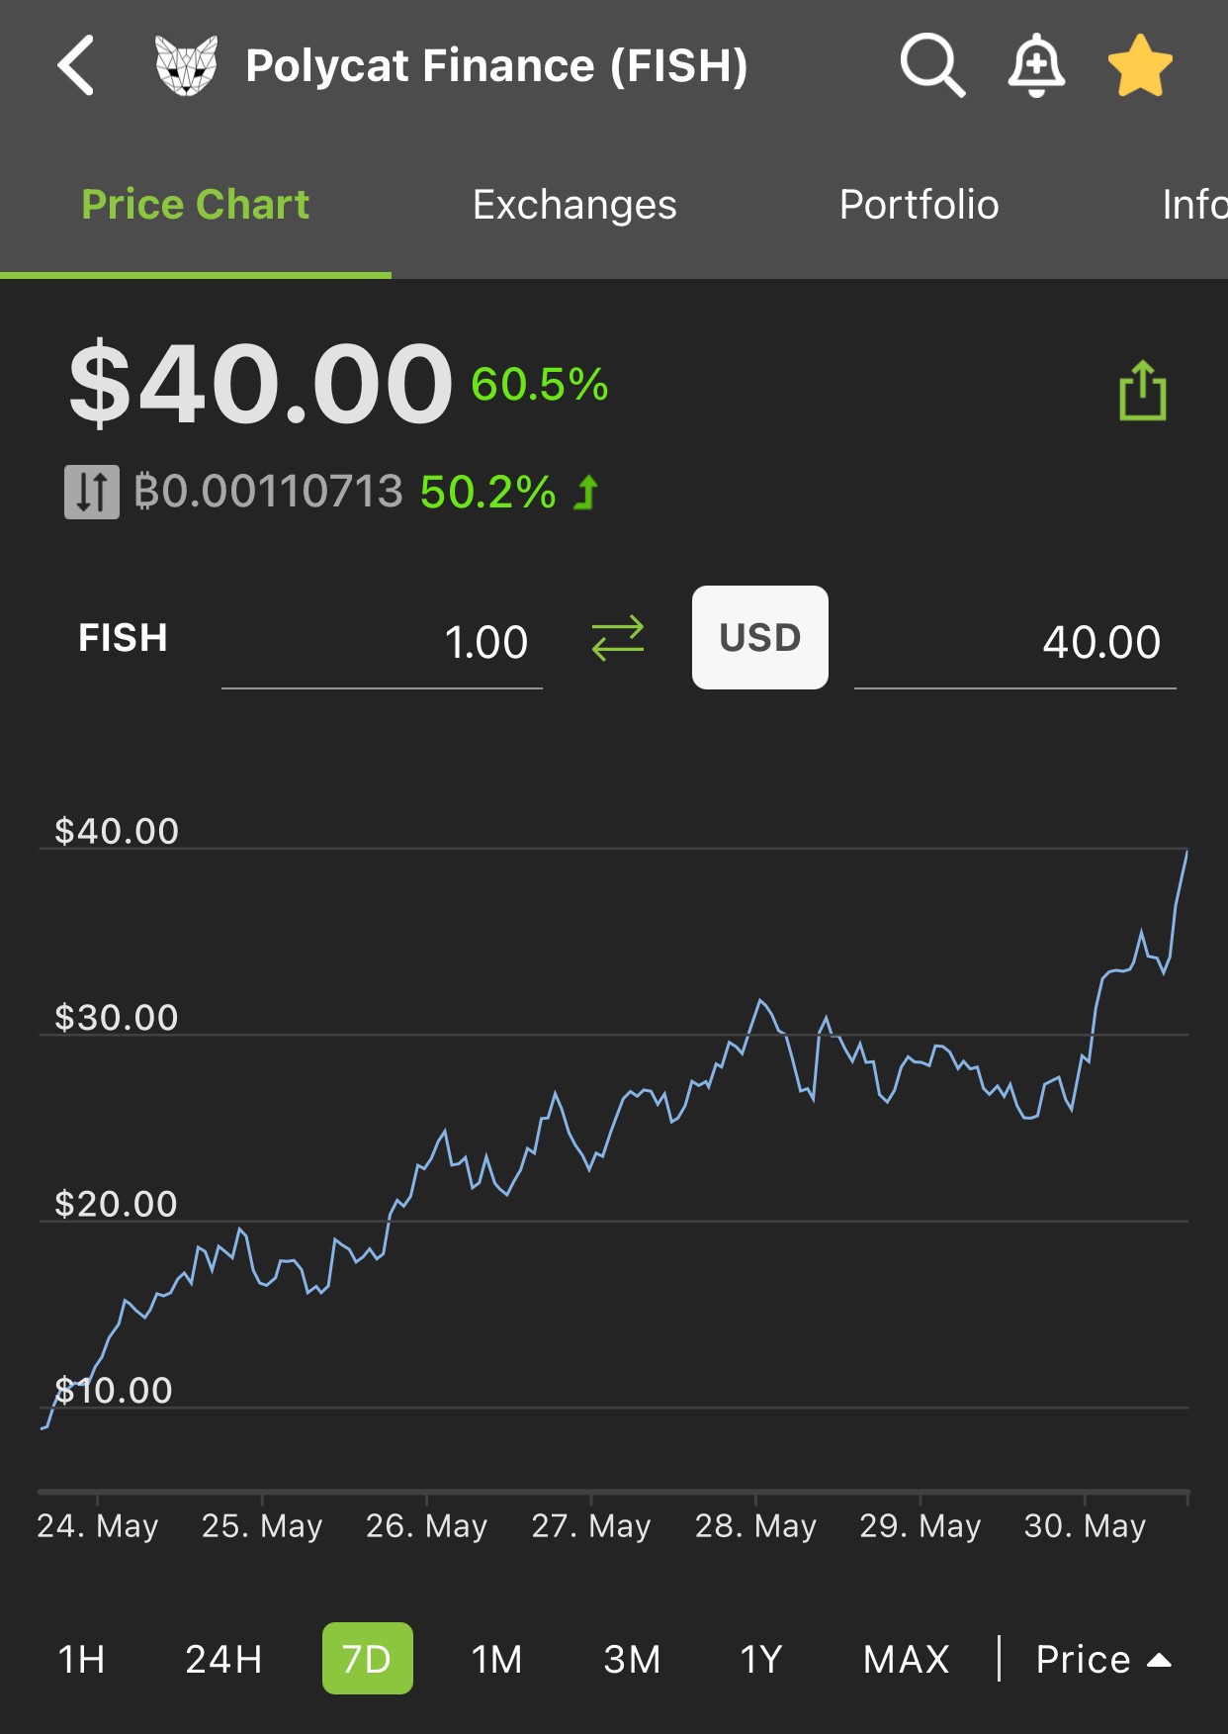Tap the back arrow icon
Screen dimensions: 1228x1734
[x=75, y=65]
